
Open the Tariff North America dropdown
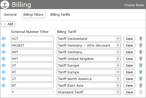(x=89, y=79)
